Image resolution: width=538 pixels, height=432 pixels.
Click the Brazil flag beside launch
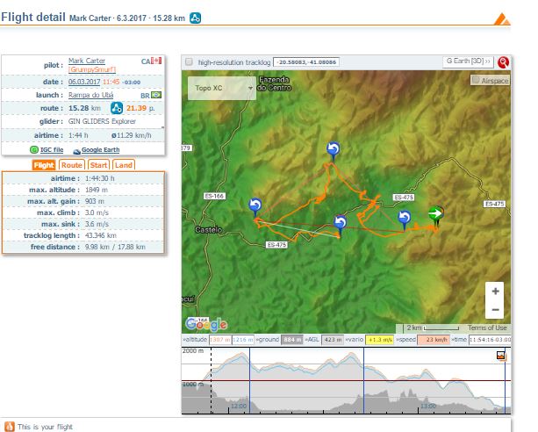156,94
